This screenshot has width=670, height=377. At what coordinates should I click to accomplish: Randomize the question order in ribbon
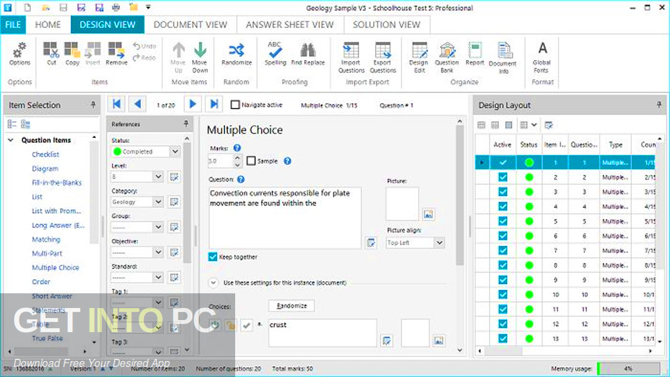pos(237,54)
